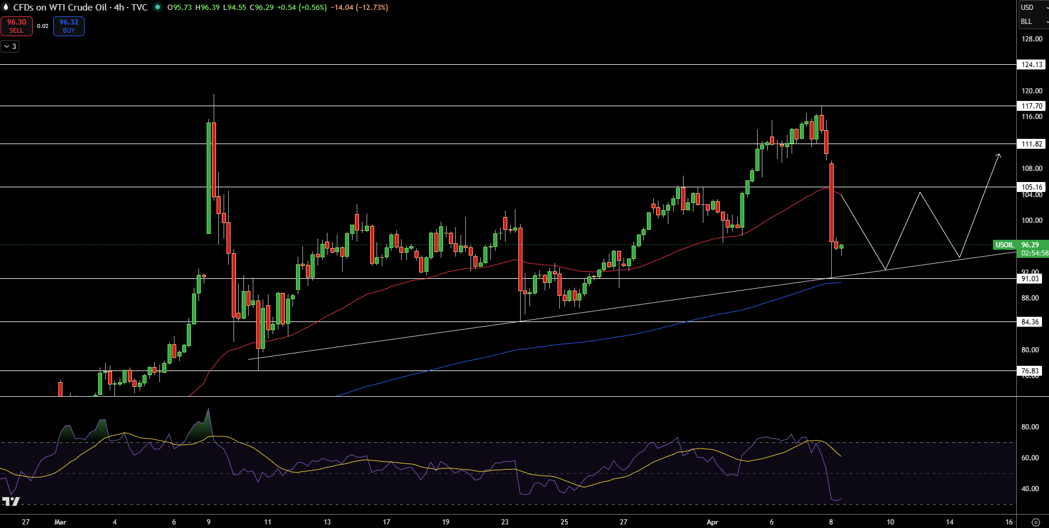
Task: Select the 76.83 horizontal line price label
Action: click(x=1030, y=371)
